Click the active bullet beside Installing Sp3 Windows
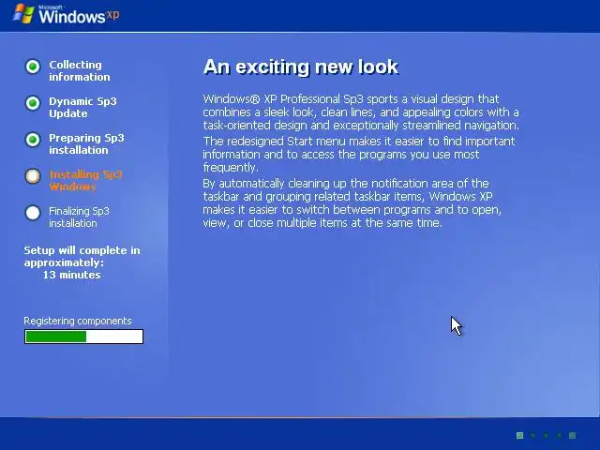The image size is (600, 450). 33,176
